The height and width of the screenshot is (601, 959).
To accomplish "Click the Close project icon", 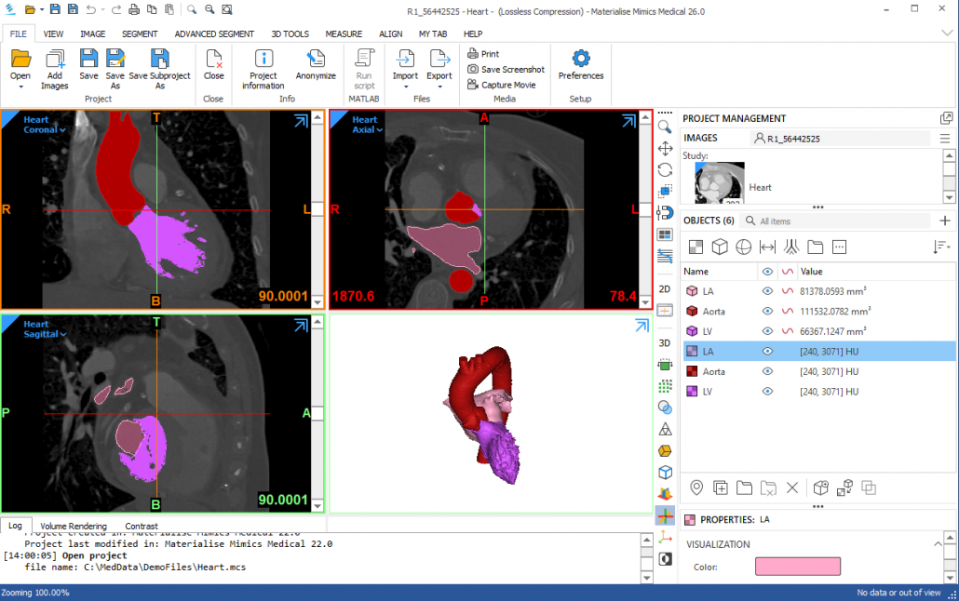I will (214, 59).
